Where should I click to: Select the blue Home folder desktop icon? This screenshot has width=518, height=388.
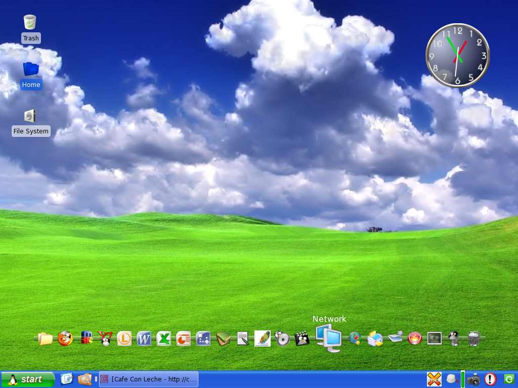tap(31, 69)
